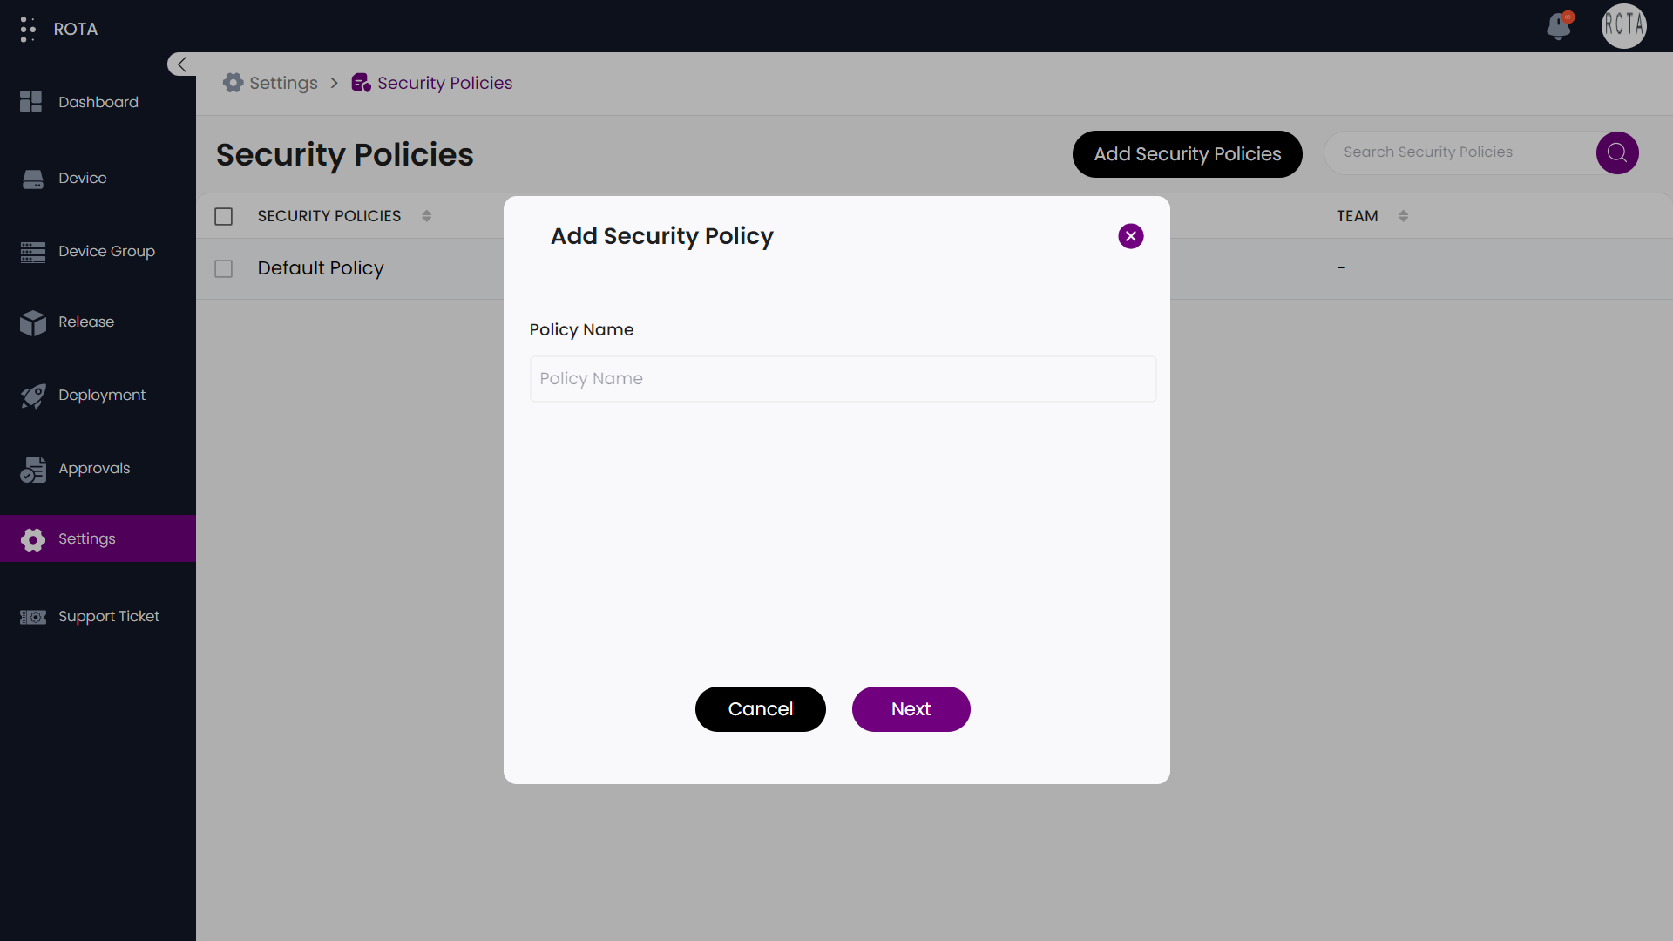Click the Release sidebar icon
1673x941 pixels.
coord(35,322)
